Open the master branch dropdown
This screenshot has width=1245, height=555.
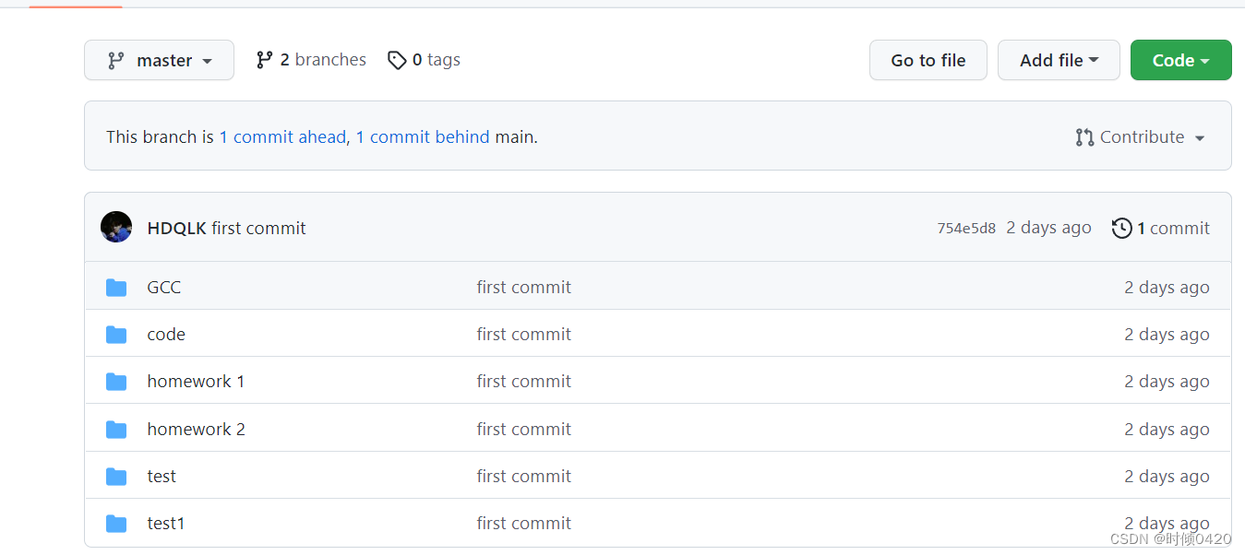pyautogui.click(x=159, y=61)
